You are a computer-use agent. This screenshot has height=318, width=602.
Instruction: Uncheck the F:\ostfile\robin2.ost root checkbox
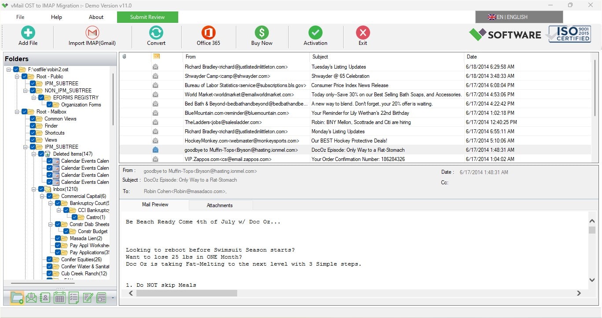pos(16,69)
